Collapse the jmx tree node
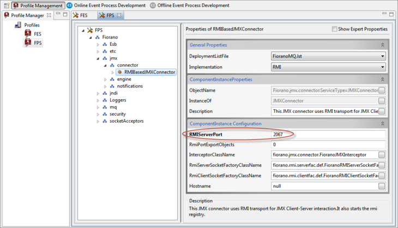 point(98,59)
